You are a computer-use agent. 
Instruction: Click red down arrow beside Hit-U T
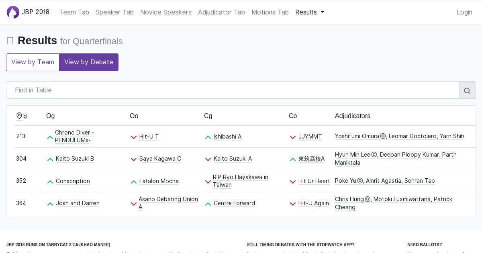pyautogui.click(x=134, y=137)
